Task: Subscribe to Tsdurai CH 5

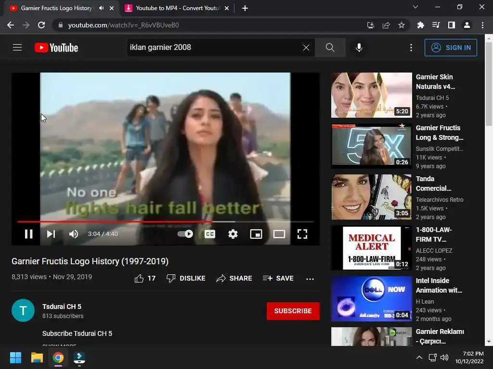Action: pyautogui.click(x=293, y=311)
